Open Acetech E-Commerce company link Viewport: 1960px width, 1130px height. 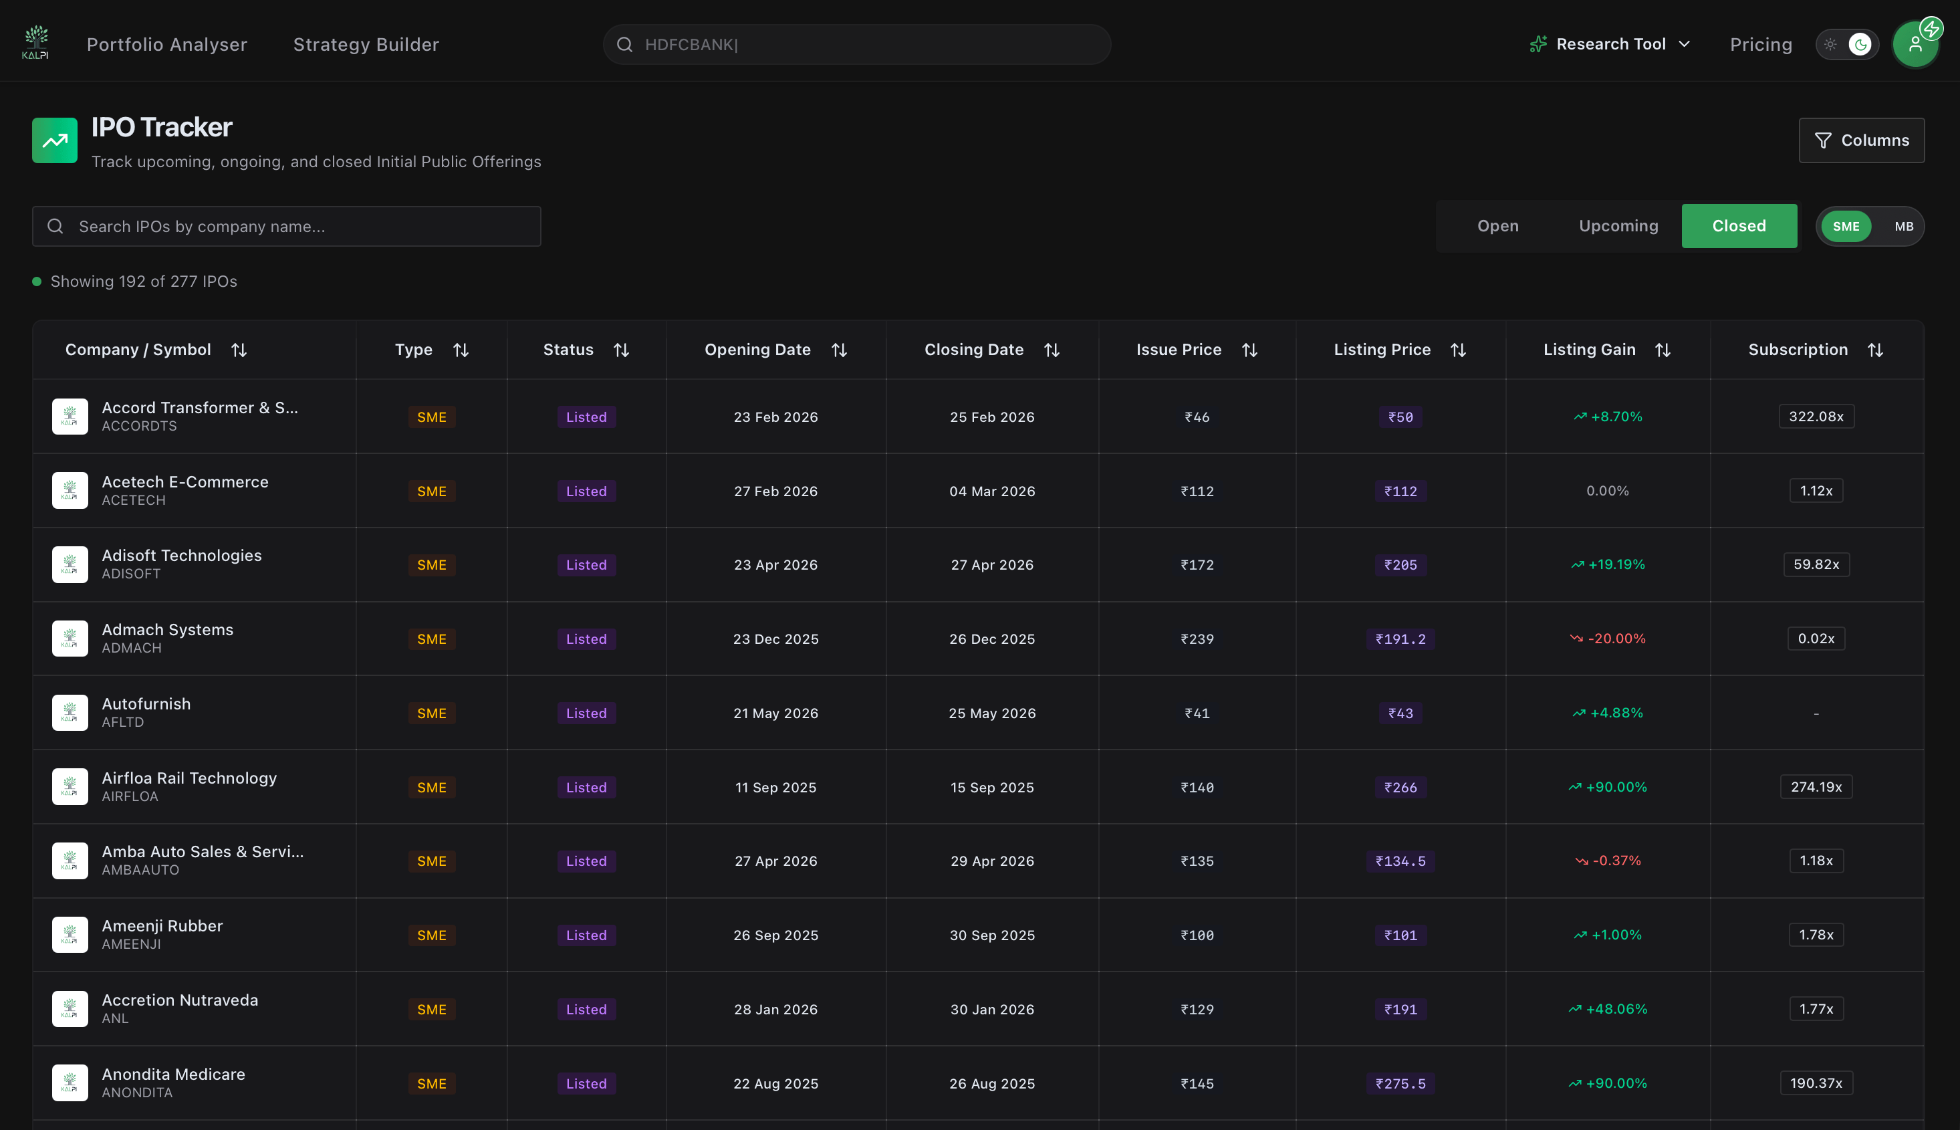tap(185, 482)
